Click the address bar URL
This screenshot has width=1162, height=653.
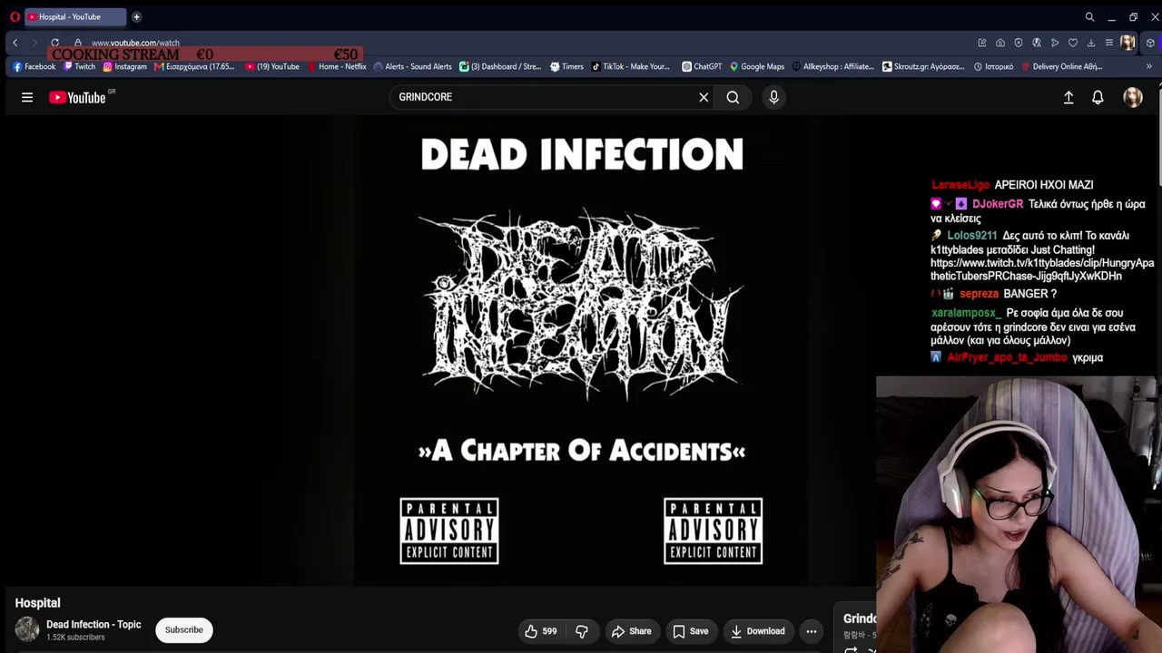[x=135, y=43]
